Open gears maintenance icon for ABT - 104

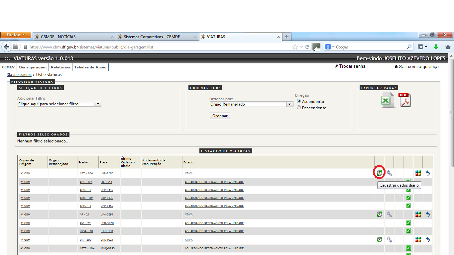(389, 173)
